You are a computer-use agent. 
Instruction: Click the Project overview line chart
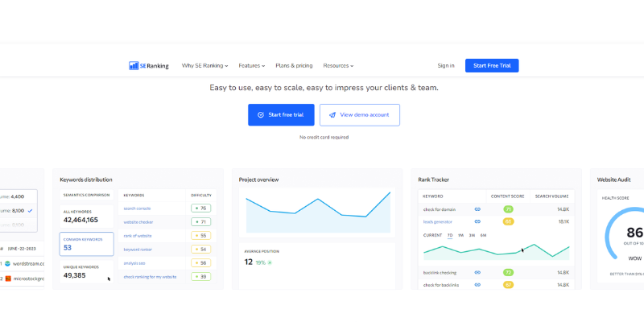317,212
